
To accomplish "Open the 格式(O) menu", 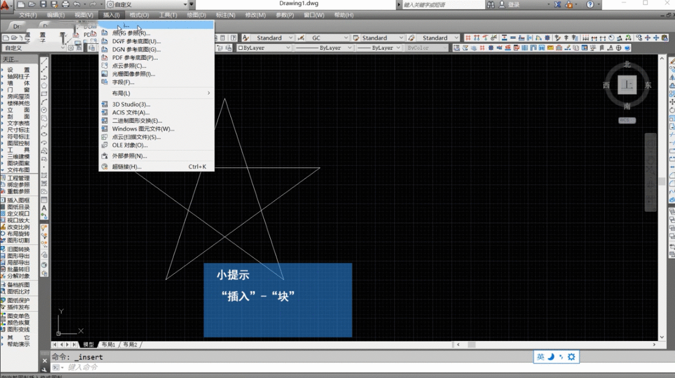I will point(139,15).
